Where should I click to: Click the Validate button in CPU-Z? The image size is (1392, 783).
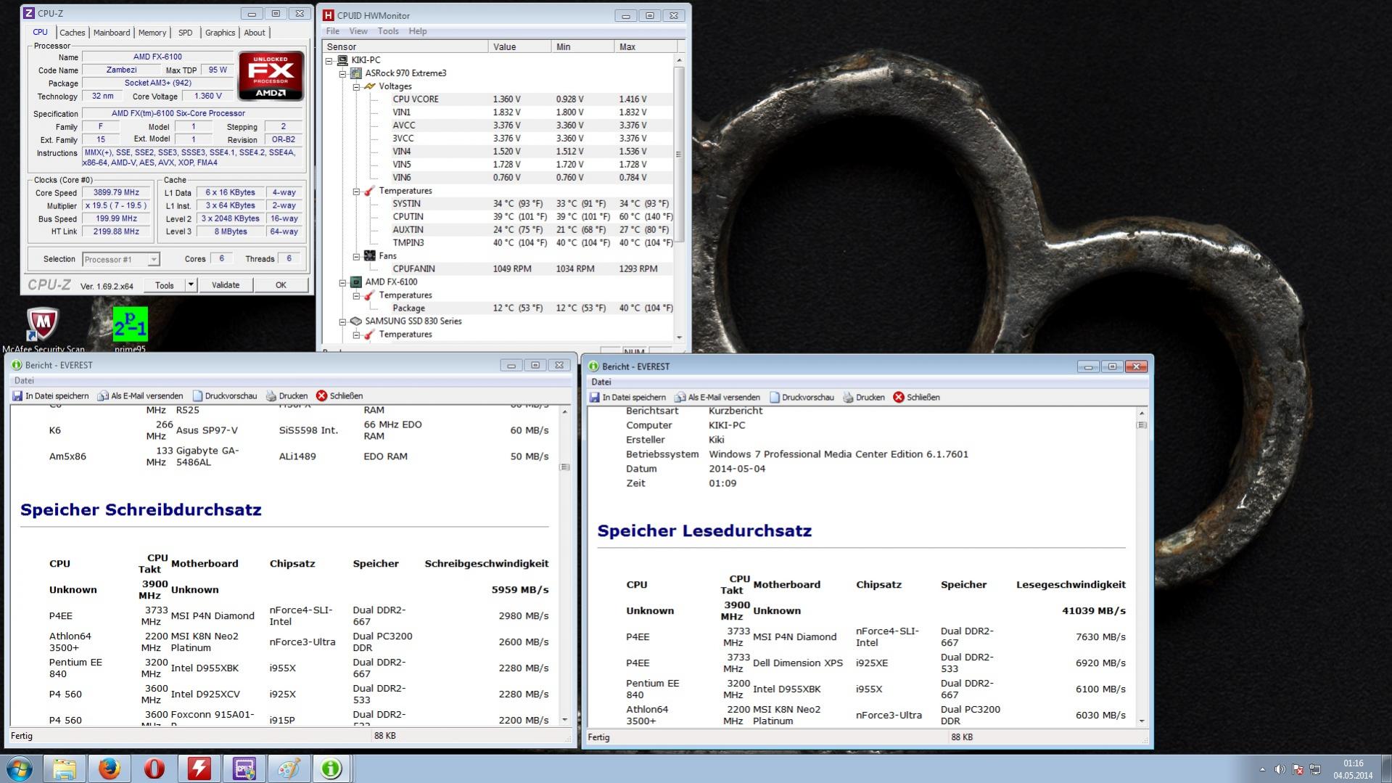(226, 285)
